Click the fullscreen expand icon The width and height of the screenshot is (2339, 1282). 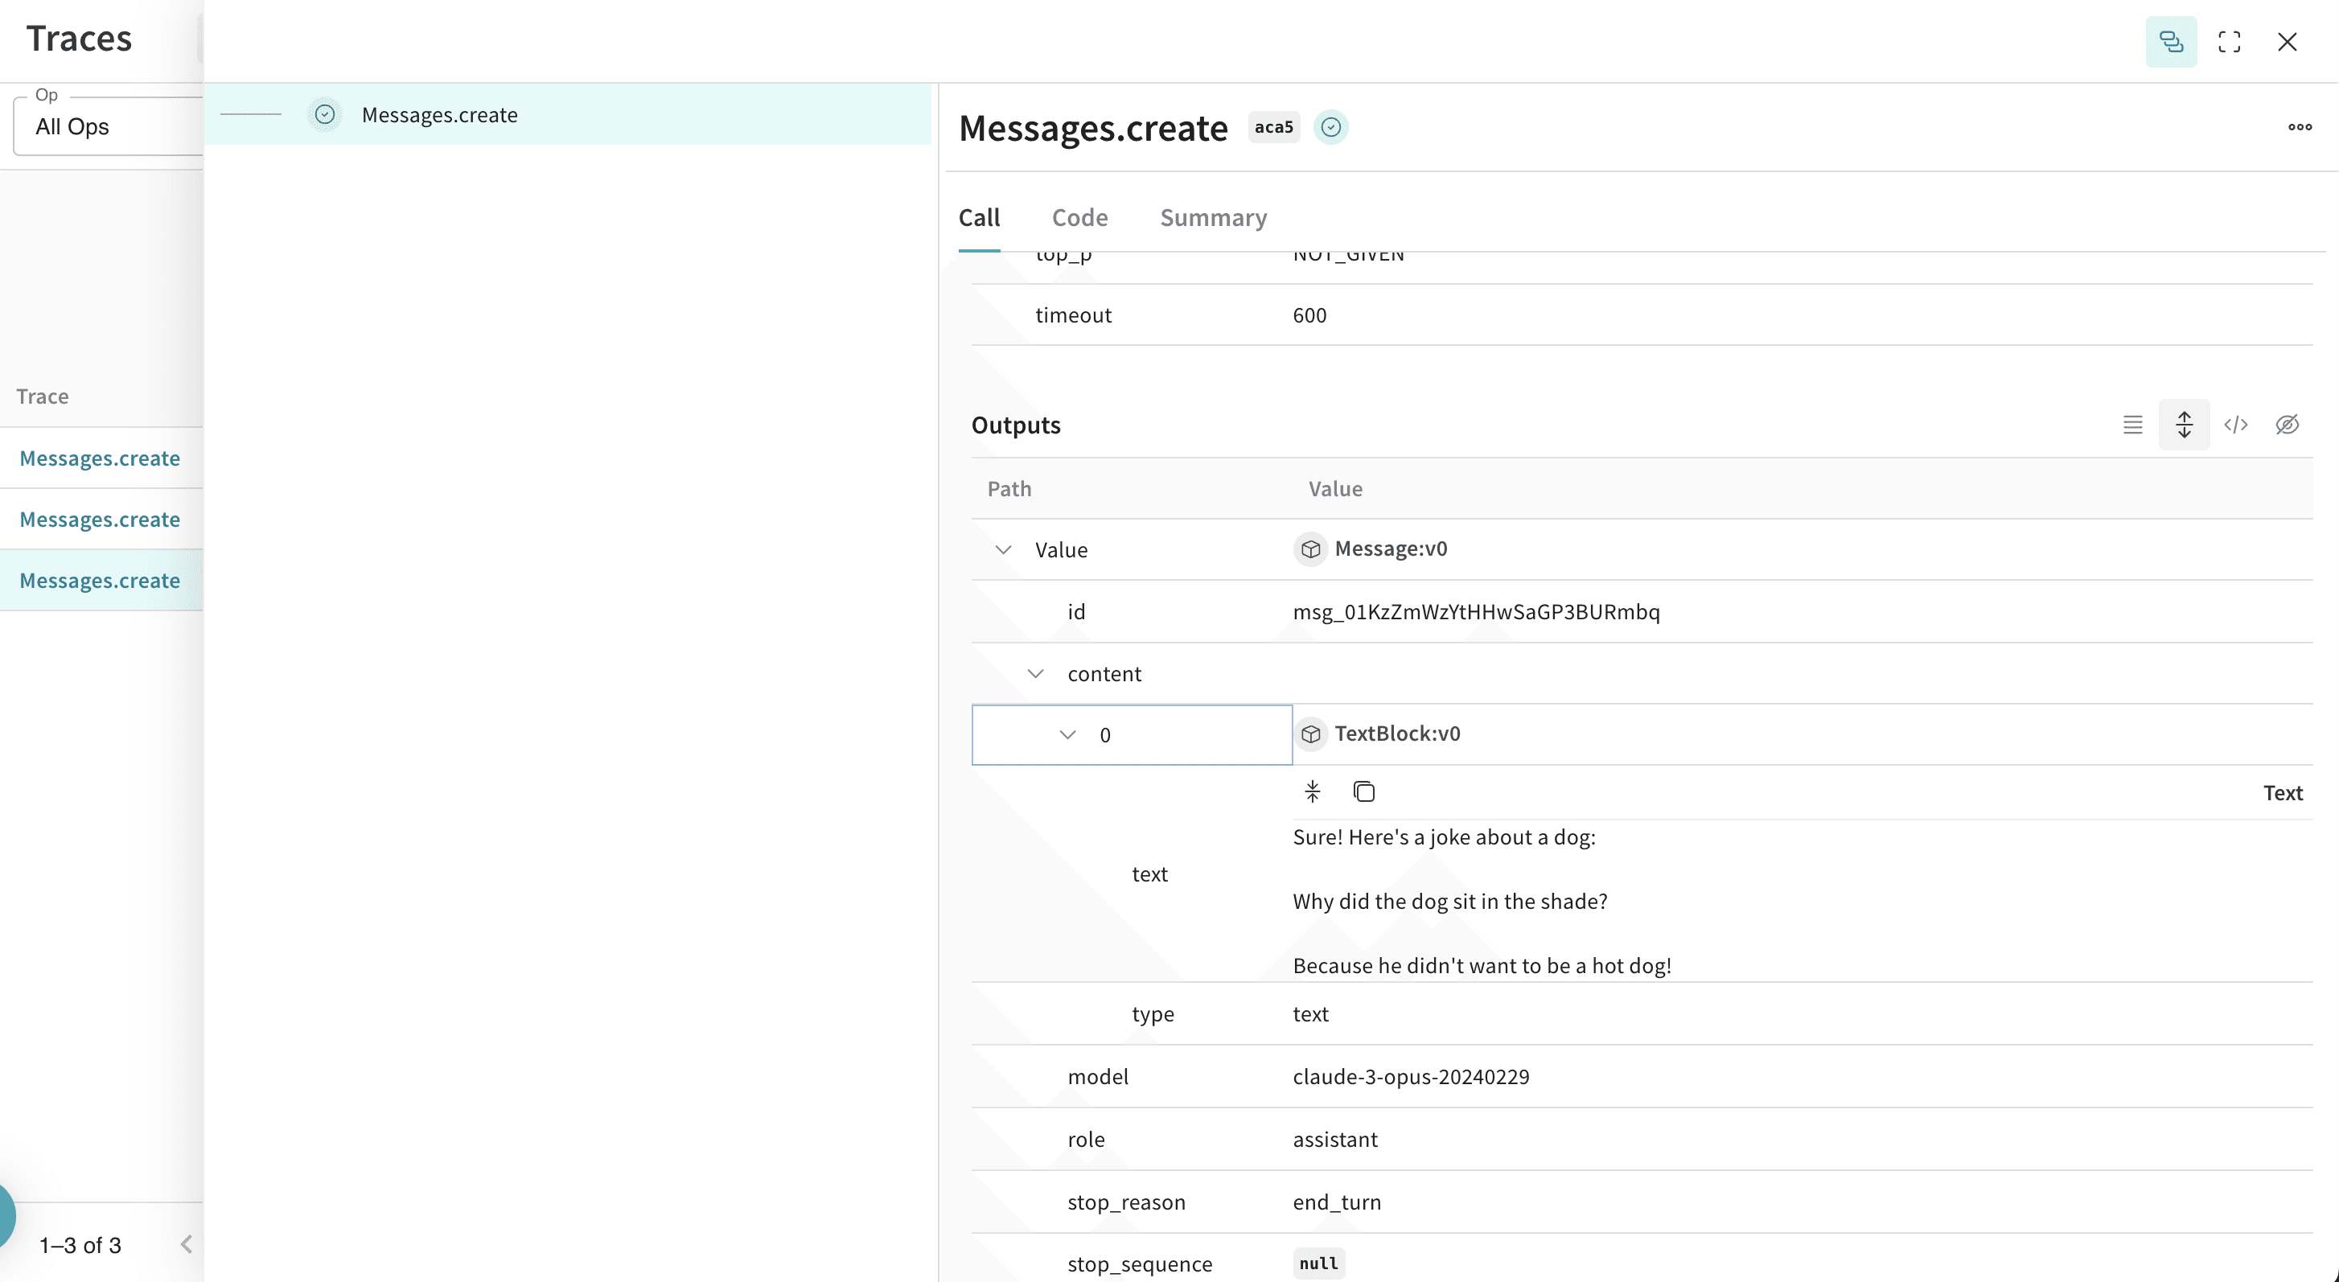point(2229,42)
